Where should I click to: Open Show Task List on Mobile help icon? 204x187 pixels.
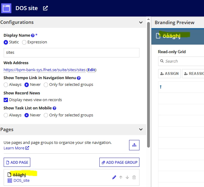coord(54,108)
